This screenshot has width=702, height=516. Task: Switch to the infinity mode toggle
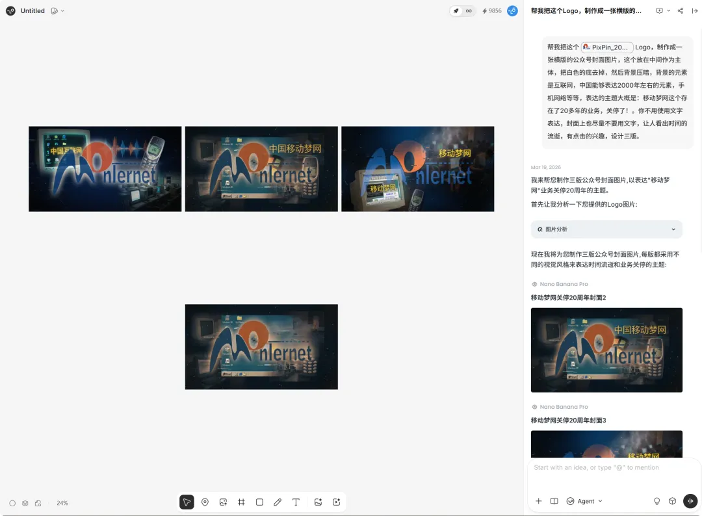coord(469,11)
